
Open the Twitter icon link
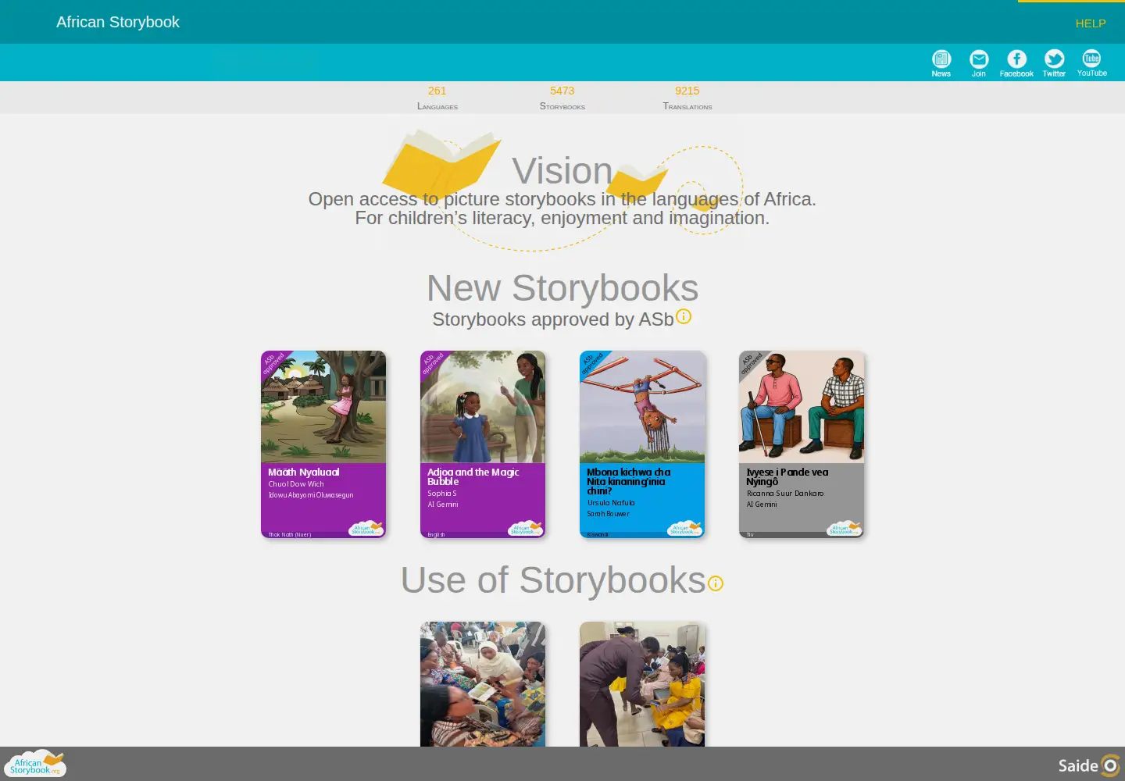[x=1054, y=62]
